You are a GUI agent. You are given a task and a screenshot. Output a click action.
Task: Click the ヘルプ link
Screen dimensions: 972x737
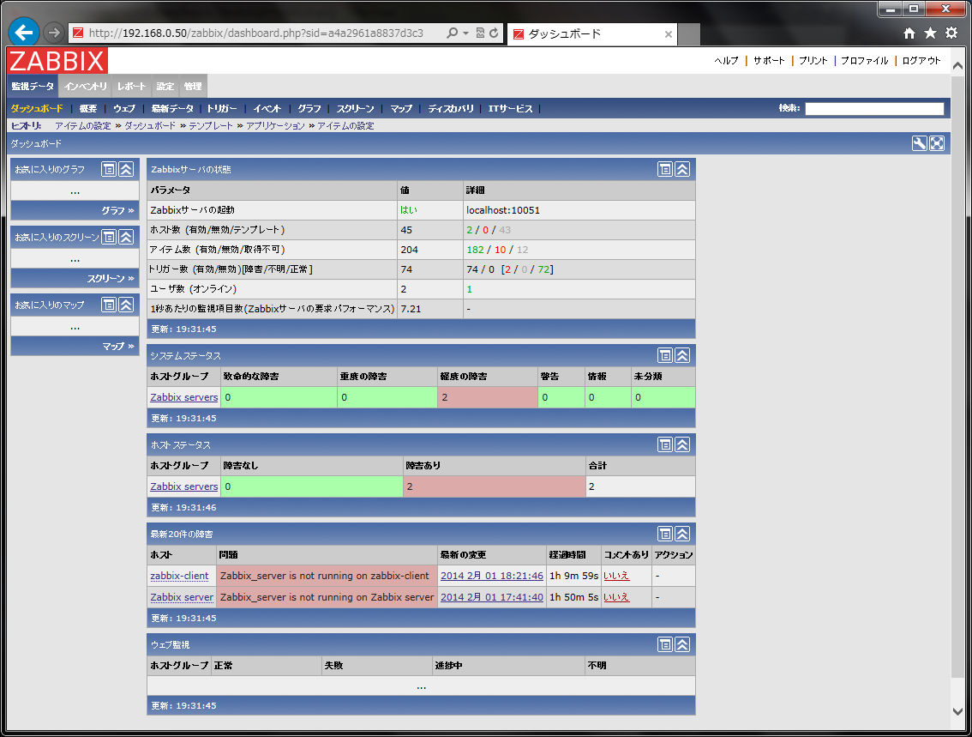pyautogui.click(x=727, y=61)
